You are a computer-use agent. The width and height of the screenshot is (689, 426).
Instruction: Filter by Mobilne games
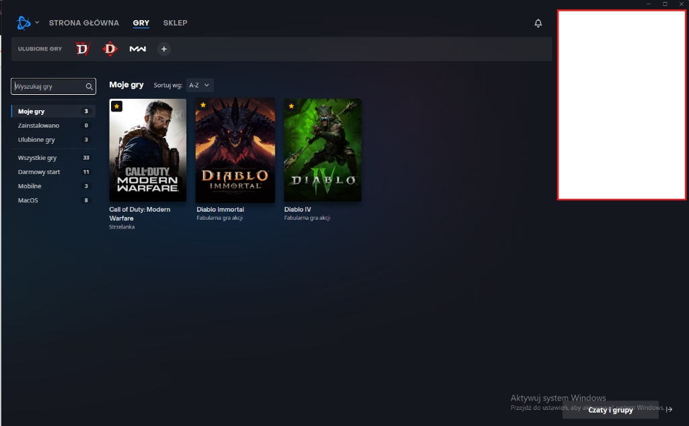[x=53, y=186]
